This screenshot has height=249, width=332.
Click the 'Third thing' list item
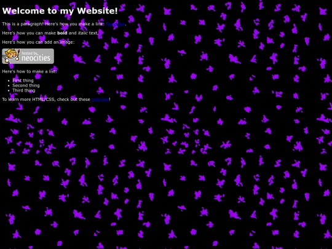[x=24, y=90]
